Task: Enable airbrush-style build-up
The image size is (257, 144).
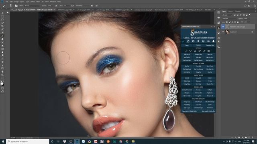Action: tap(72, 6)
